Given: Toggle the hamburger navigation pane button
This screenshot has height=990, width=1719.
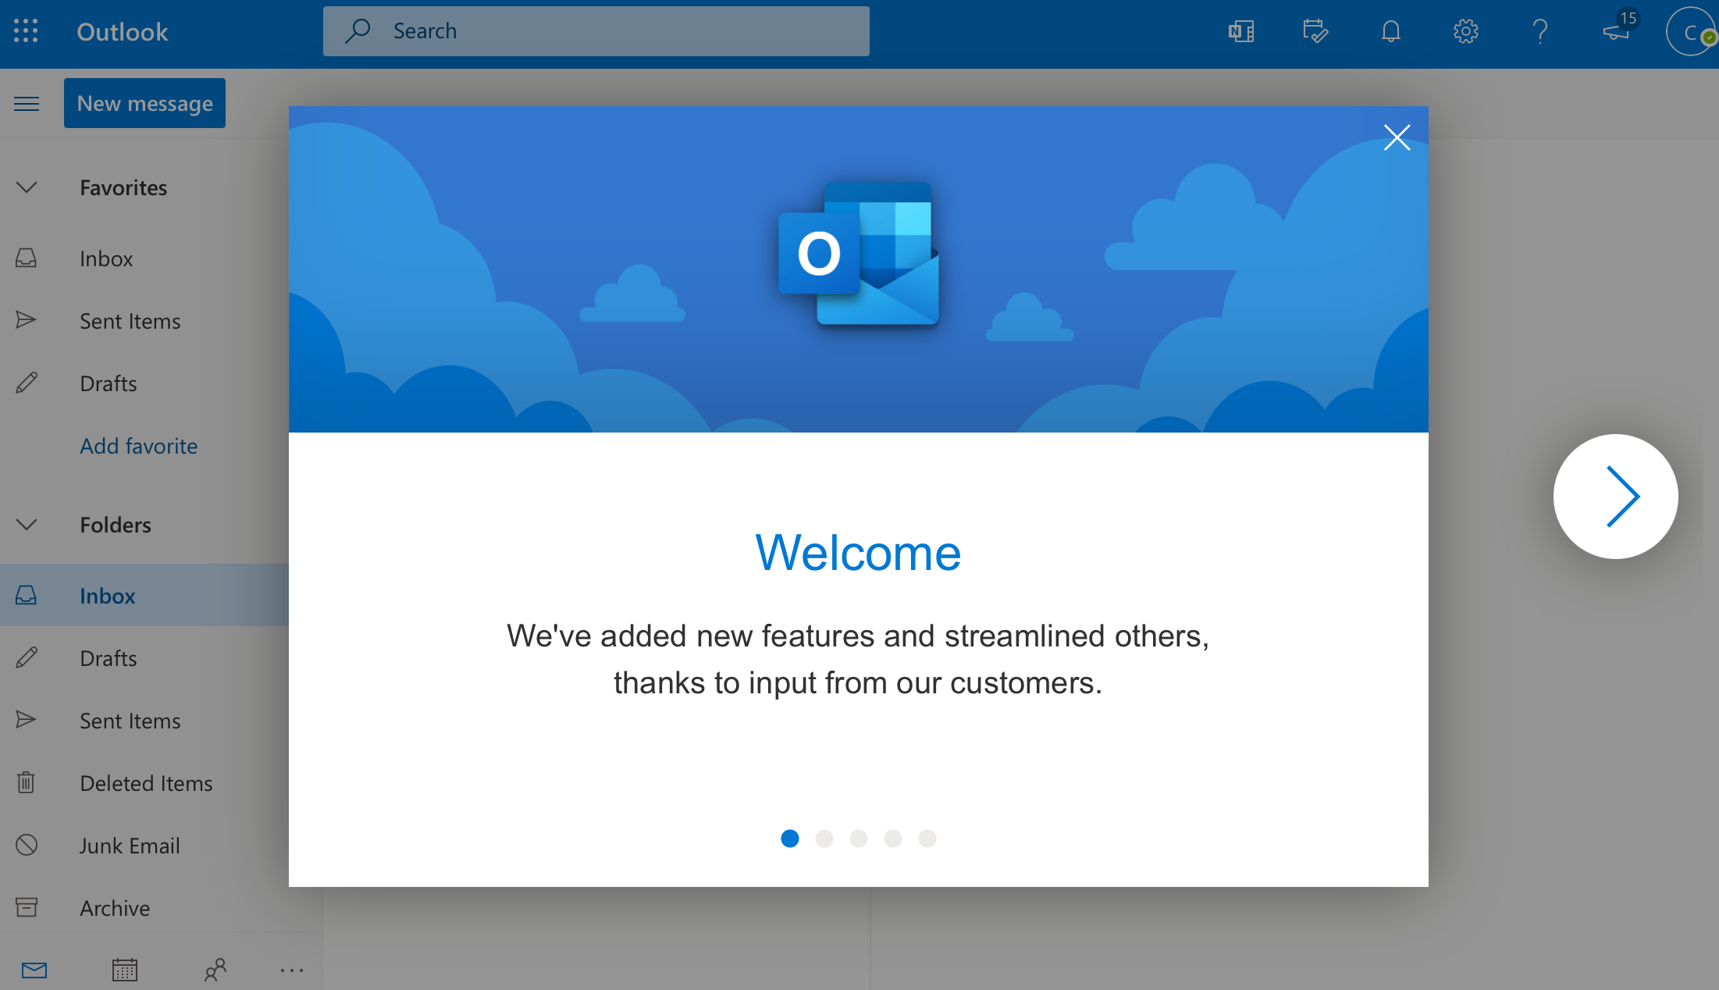Looking at the screenshot, I should coord(27,103).
